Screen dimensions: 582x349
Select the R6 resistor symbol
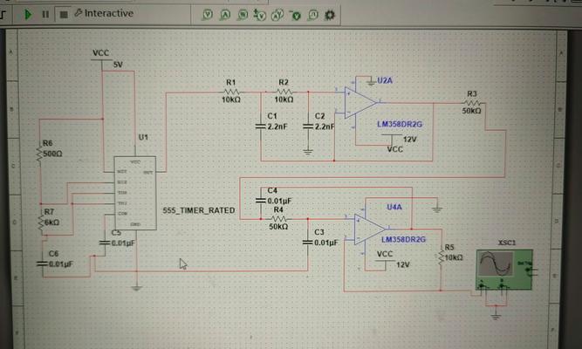point(39,154)
